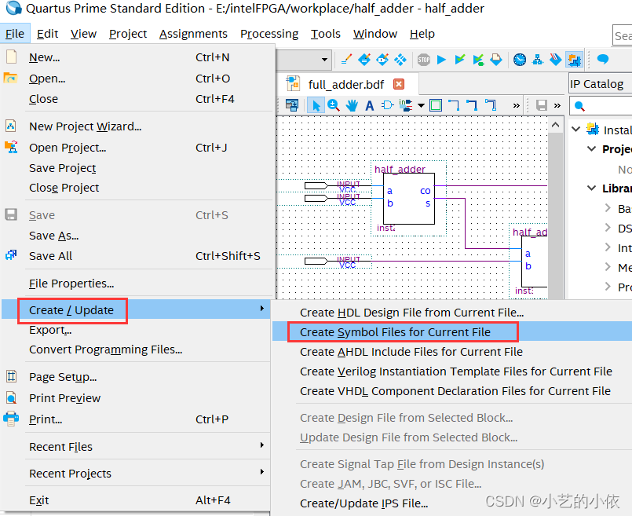Select the upper half_adder block in schematic

click(x=409, y=199)
